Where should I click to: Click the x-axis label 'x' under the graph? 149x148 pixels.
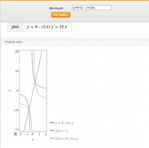point(33,139)
